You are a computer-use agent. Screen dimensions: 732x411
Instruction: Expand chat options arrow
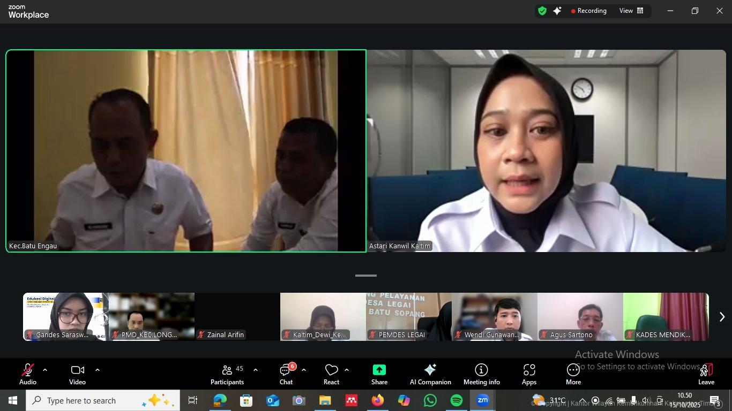coord(304,370)
